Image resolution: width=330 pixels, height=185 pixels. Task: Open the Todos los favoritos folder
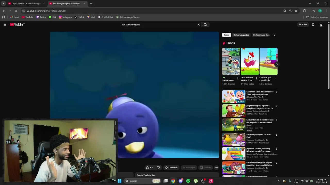pos(317,17)
